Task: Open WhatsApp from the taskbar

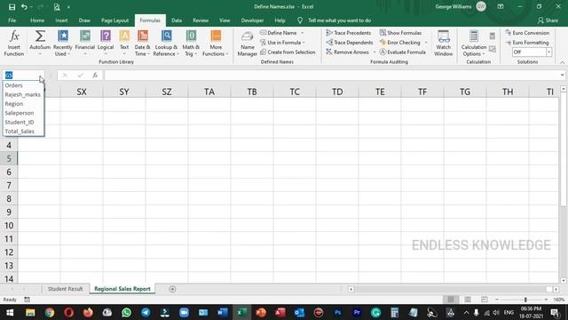Action: pos(126,312)
